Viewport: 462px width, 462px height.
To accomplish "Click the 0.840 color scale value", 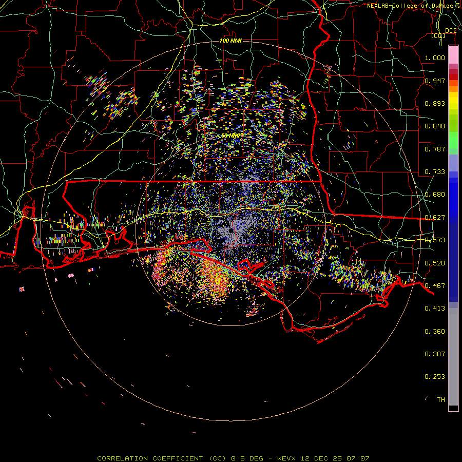I will [x=435, y=126].
